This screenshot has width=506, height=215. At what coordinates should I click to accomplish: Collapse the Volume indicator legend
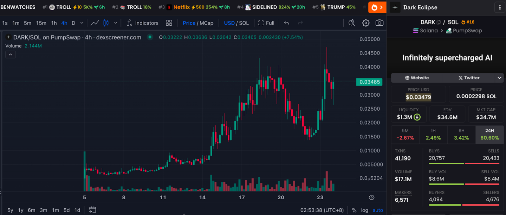click(10, 54)
